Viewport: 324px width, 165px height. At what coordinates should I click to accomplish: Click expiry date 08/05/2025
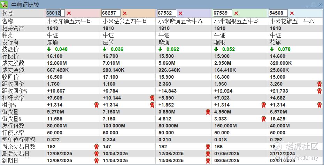coord(227,161)
